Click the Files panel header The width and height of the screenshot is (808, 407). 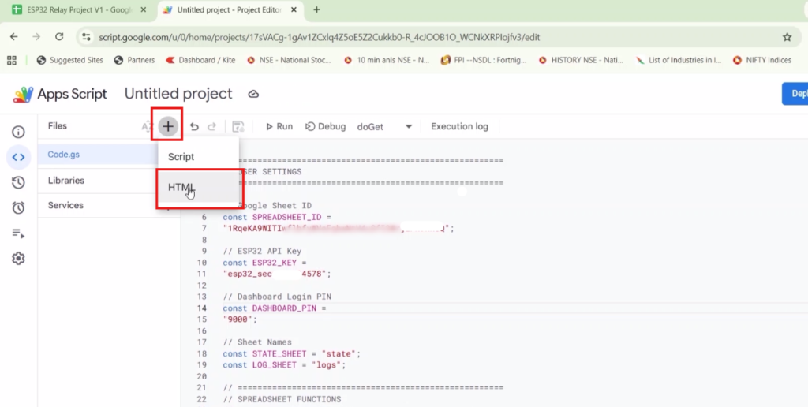click(57, 126)
